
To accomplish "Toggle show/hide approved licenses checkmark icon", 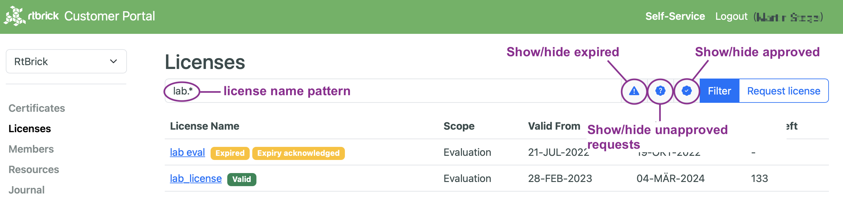I will pyautogui.click(x=686, y=91).
